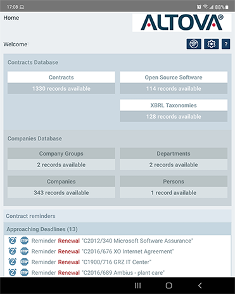
Task: Click '1 record available' text
Action: click(x=174, y=192)
